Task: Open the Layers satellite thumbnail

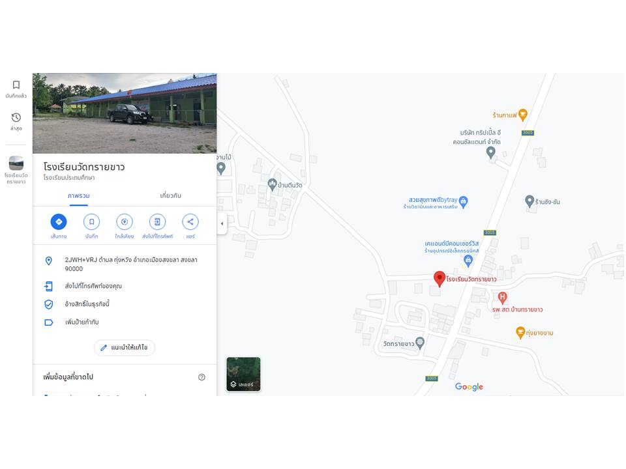Action: [x=243, y=374]
